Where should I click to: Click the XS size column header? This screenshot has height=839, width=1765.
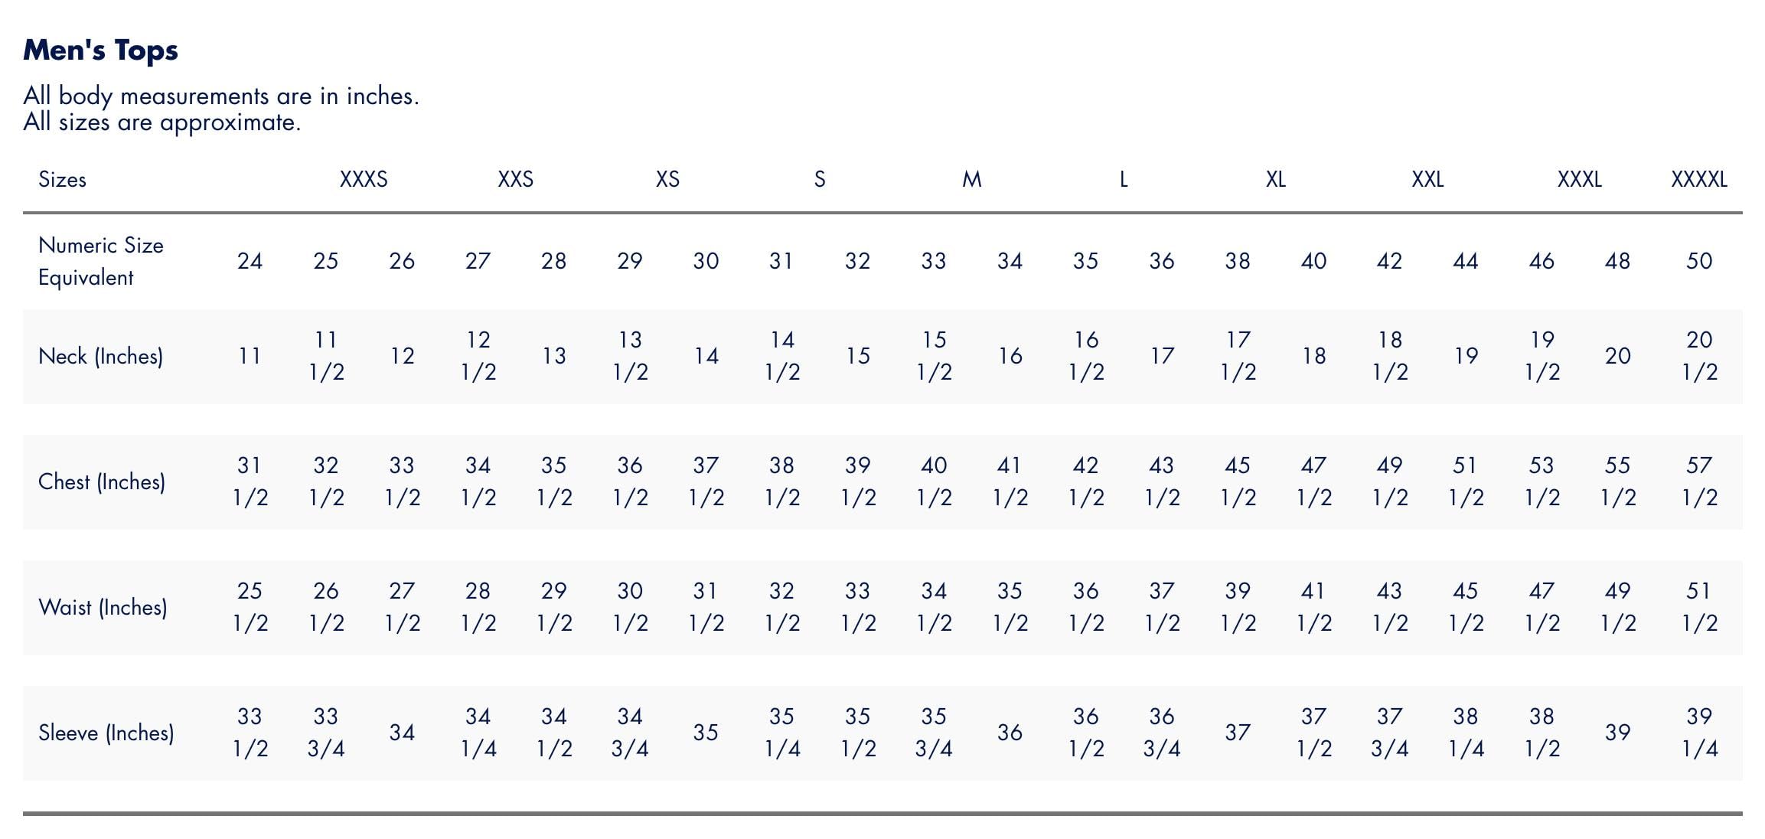(x=667, y=180)
